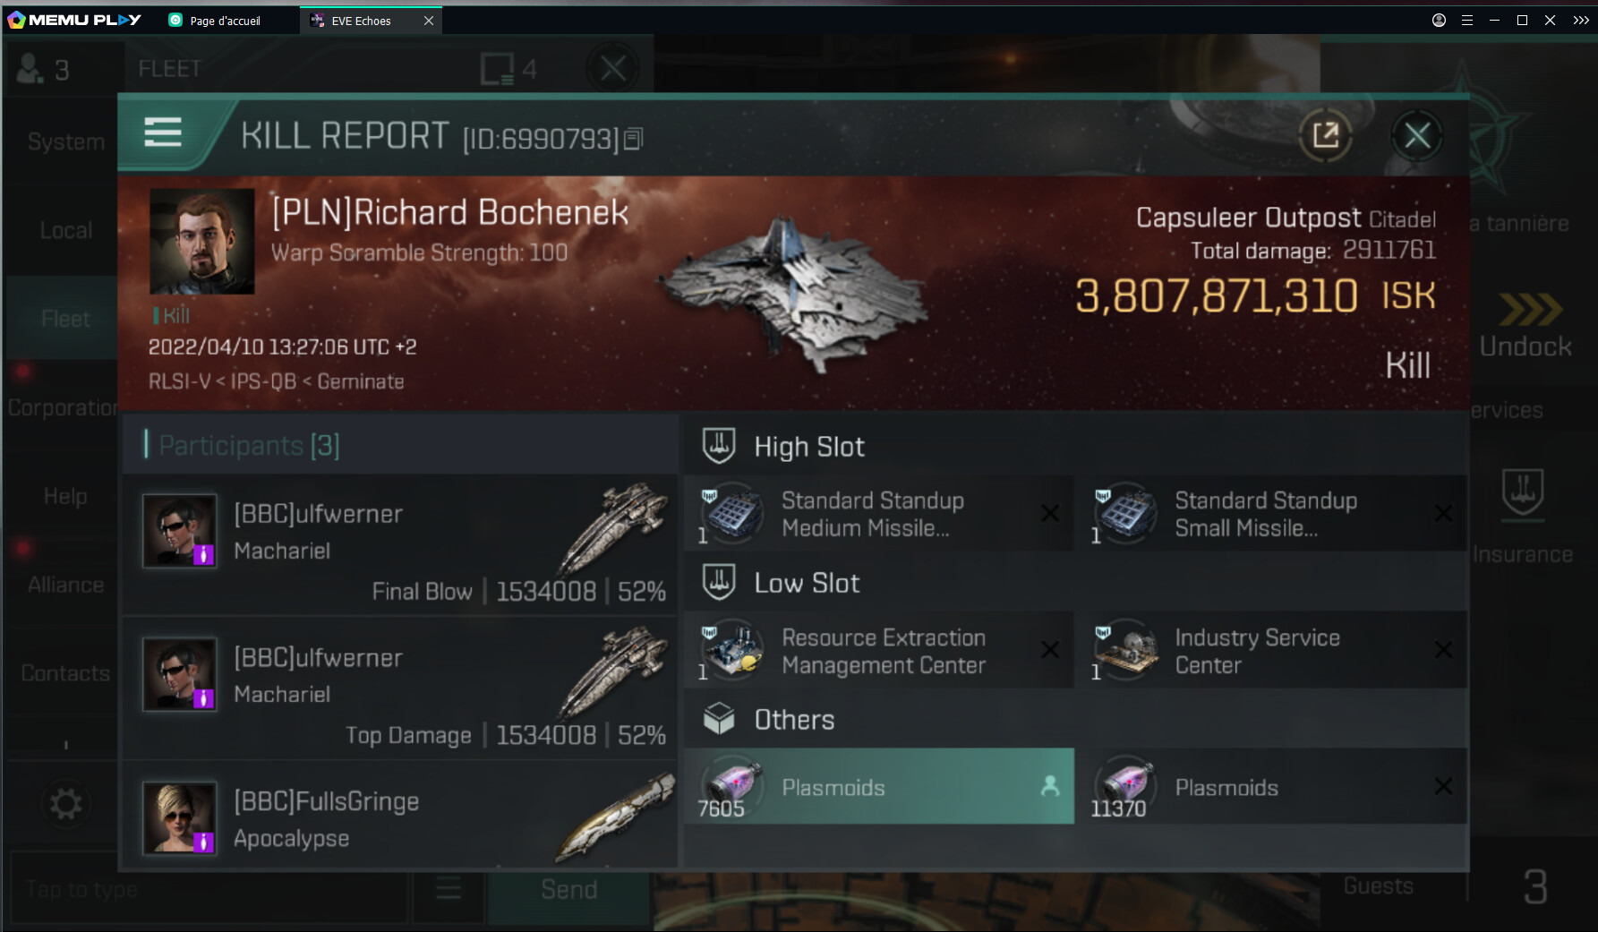Switch to the Corporation chat tab
Image resolution: width=1598 pixels, height=932 pixels.
click(x=63, y=407)
